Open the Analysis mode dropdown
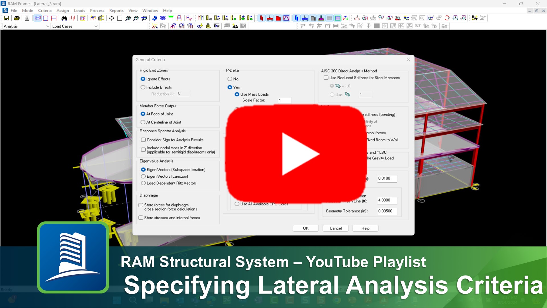The image size is (547, 308). [x=47, y=26]
